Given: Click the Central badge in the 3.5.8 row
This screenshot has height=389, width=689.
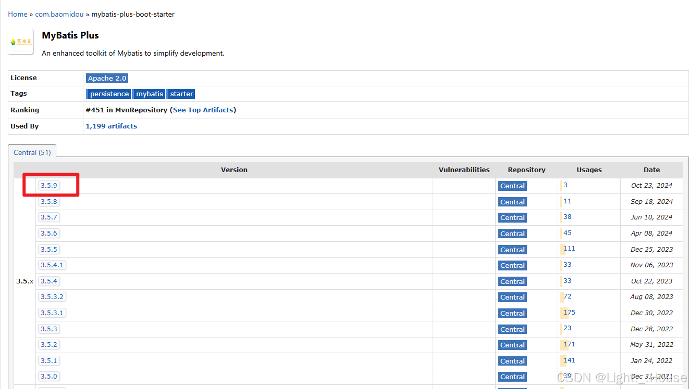Looking at the screenshot, I should point(512,202).
